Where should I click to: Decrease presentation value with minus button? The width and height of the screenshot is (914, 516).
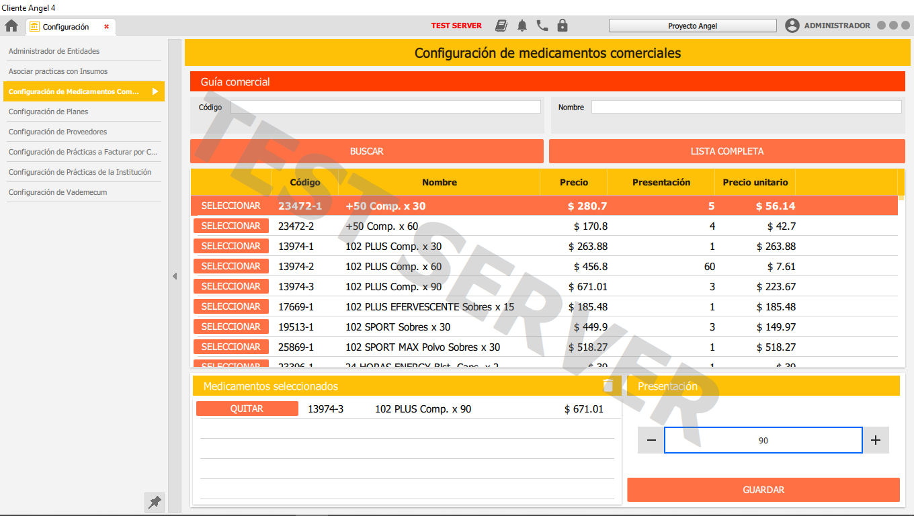coord(651,440)
